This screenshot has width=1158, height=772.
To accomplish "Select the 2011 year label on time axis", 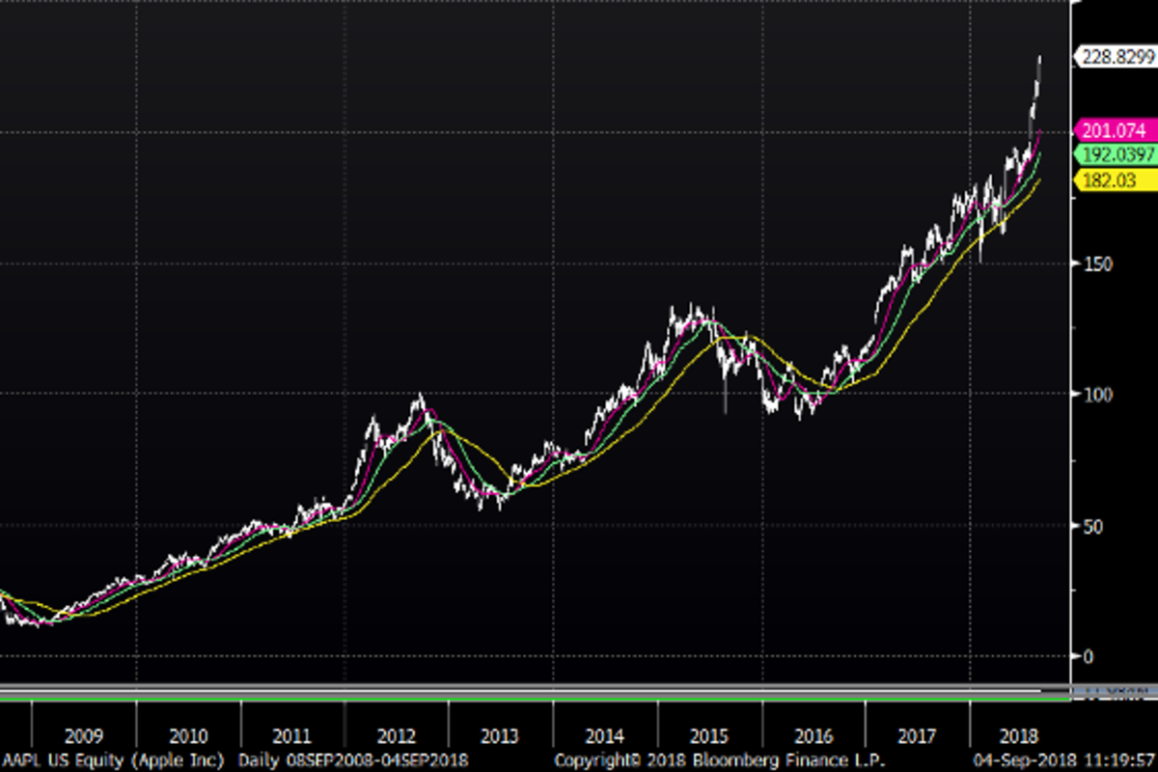I will tap(291, 734).
